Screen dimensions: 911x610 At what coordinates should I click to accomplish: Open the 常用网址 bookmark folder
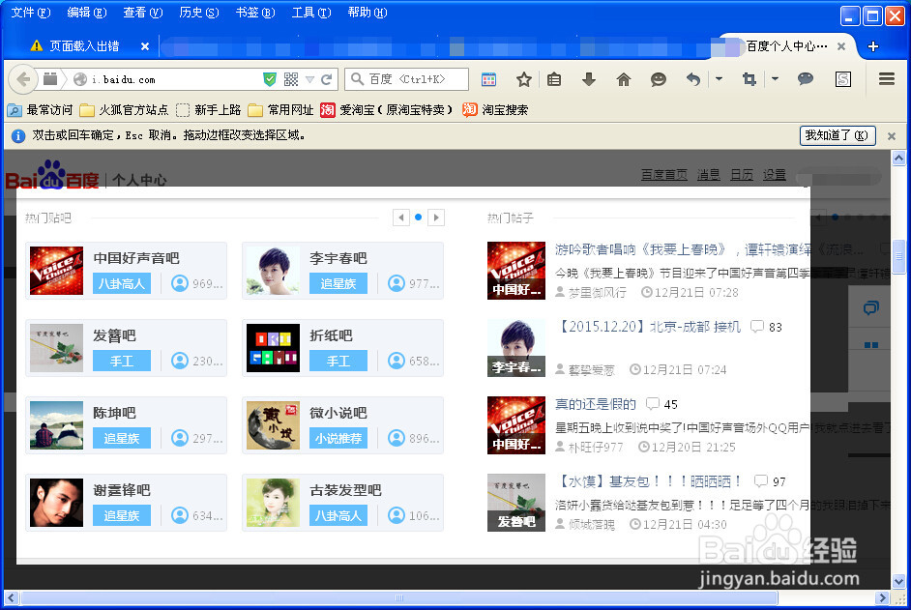coord(280,110)
